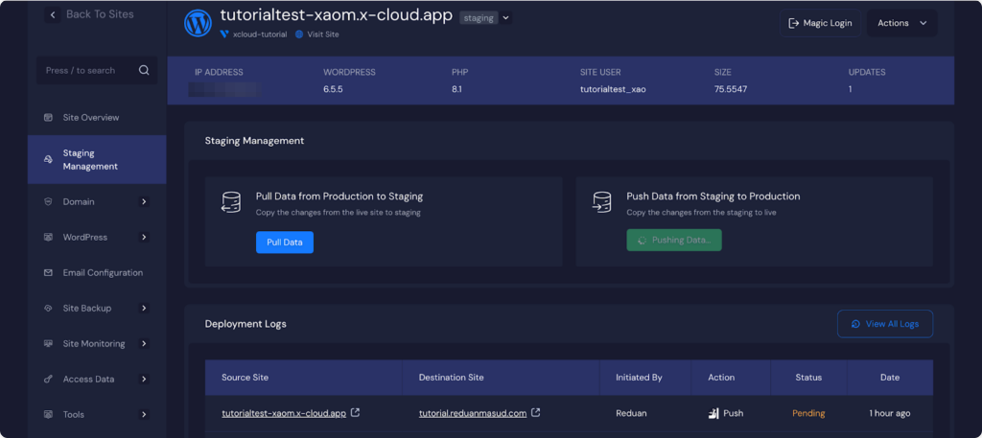Image resolution: width=982 pixels, height=438 pixels.
Task: Click the View All Logs button
Action: [x=885, y=324]
